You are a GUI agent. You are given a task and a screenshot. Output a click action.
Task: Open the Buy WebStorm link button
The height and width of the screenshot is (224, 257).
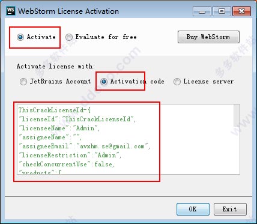[x=208, y=37]
